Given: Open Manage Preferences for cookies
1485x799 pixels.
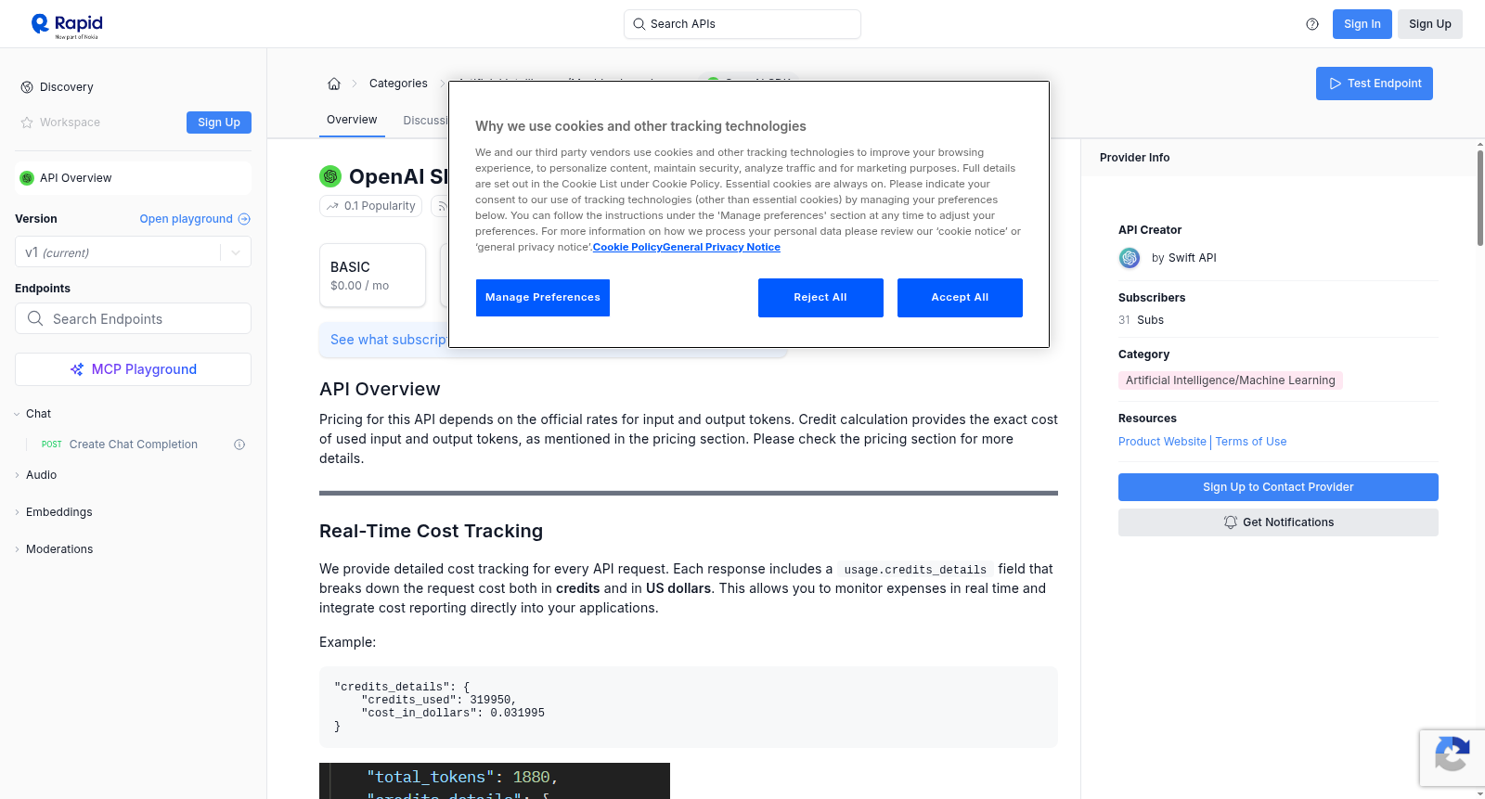Looking at the screenshot, I should coord(543,298).
